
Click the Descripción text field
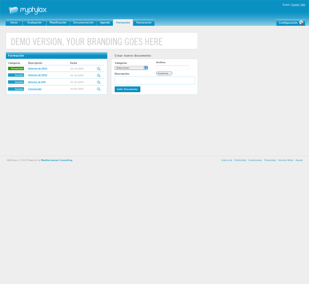[x=154, y=80]
